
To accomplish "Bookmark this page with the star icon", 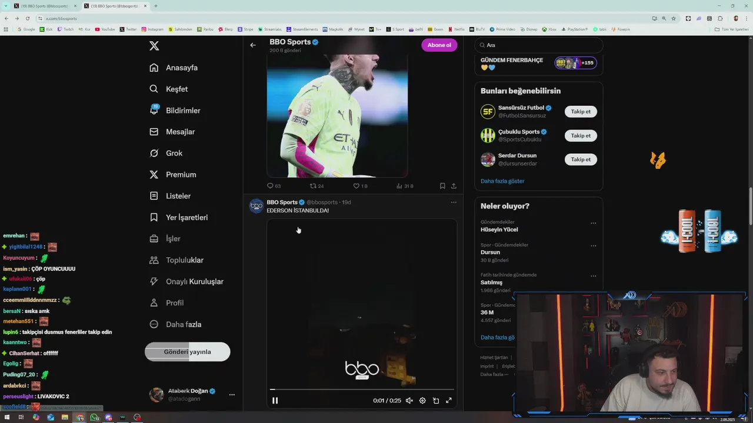I will coord(674,18).
